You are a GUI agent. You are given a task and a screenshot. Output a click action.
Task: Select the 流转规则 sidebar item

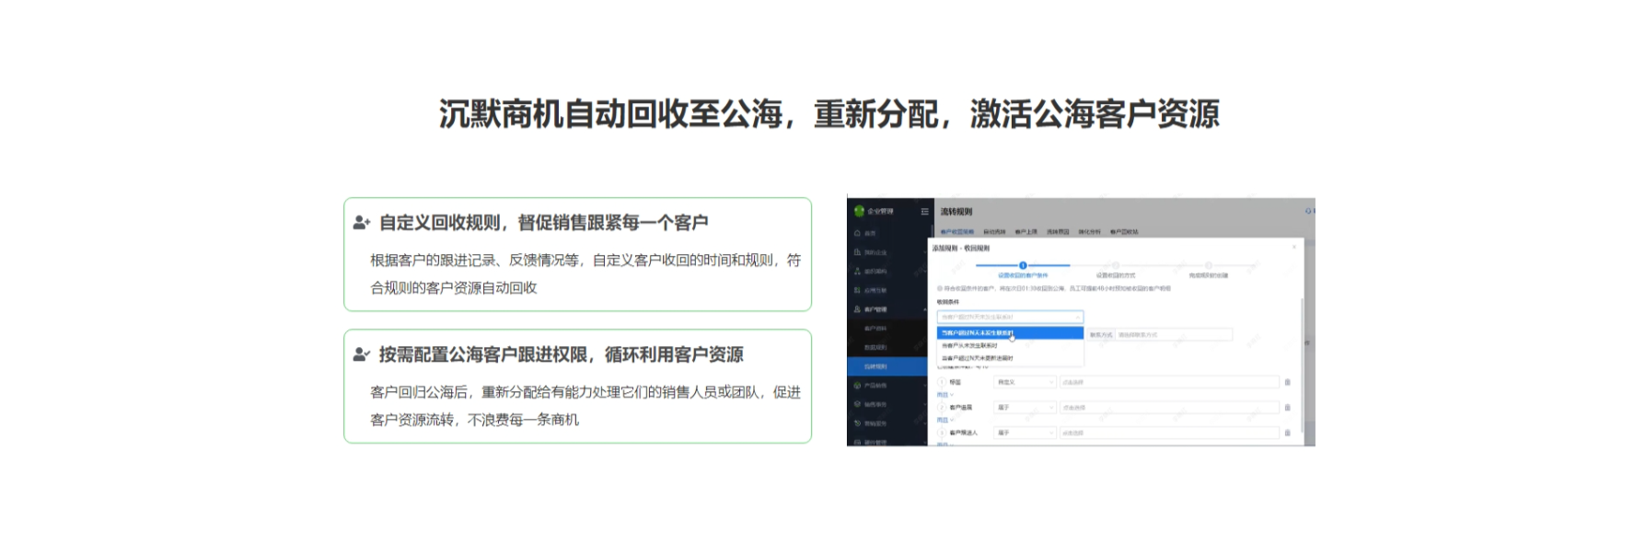(x=875, y=366)
